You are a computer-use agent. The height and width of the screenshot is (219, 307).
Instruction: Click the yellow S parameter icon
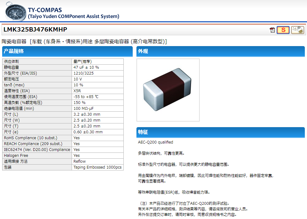click(283, 30)
